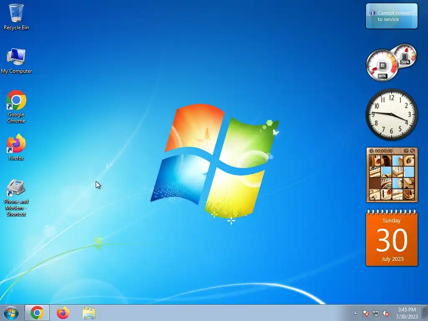Image resolution: width=428 pixels, height=321 pixels.
Task: Open the network connection tray icon
Action: tap(376, 313)
